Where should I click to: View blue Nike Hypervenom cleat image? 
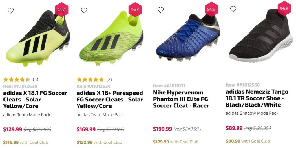(188, 38)
